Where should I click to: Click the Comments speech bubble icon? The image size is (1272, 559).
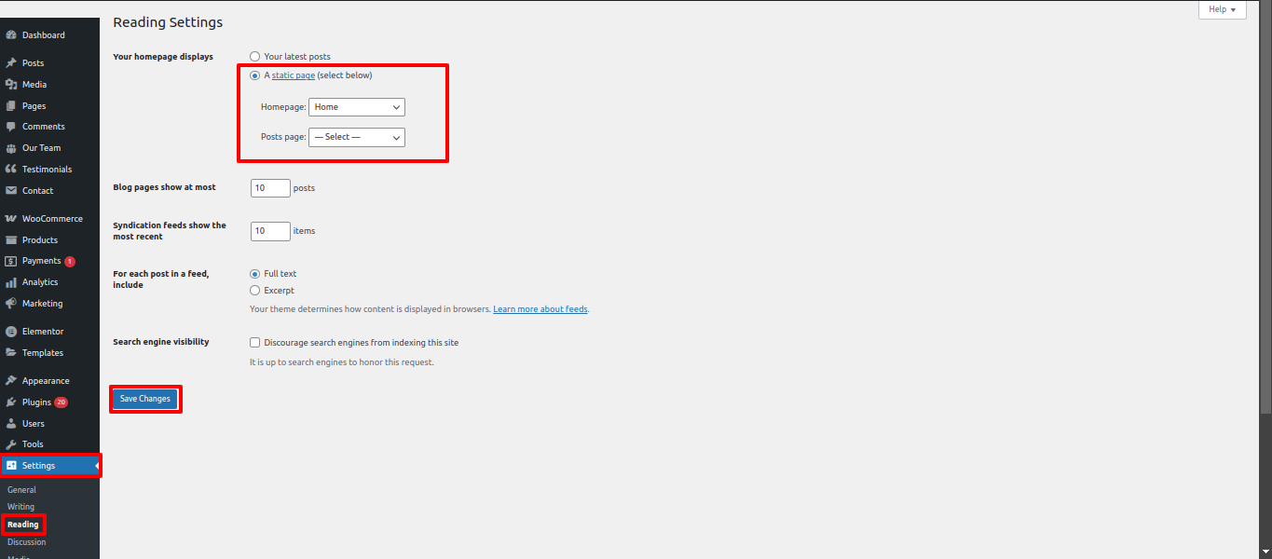click(x=11, y=127)
